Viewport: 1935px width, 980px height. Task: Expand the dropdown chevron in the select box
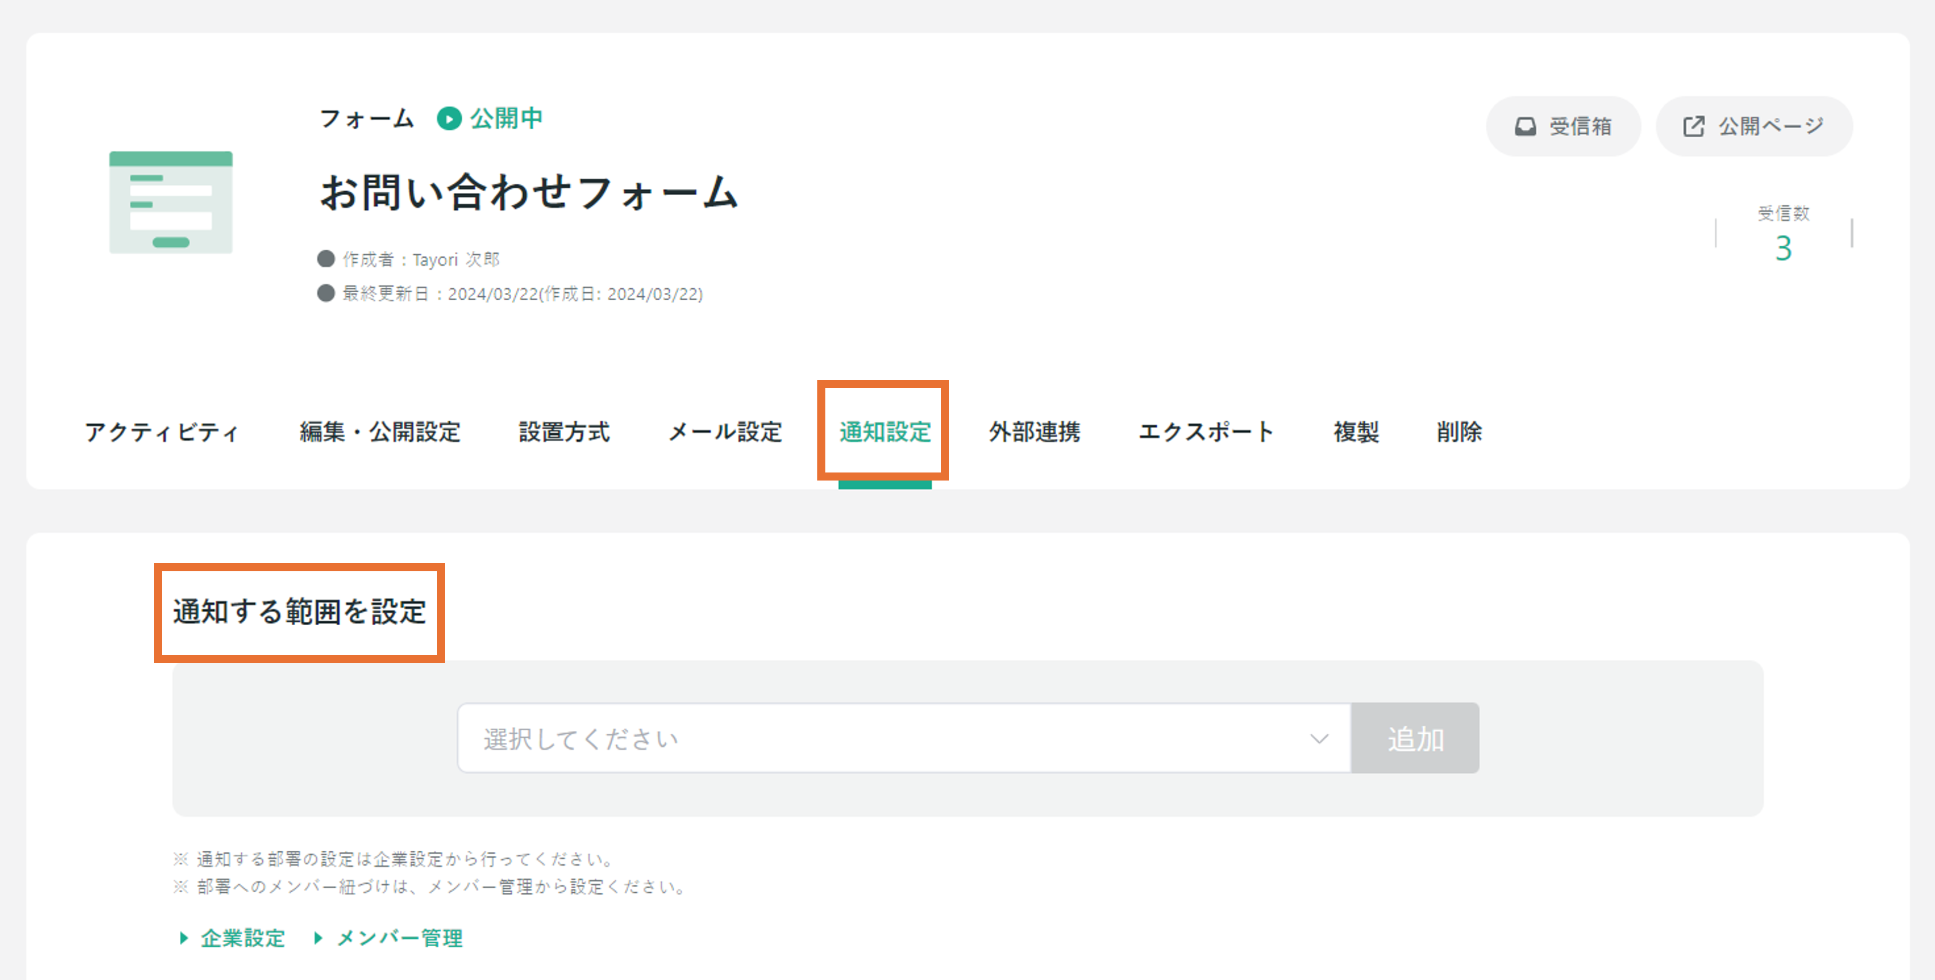click(1319, 738)
